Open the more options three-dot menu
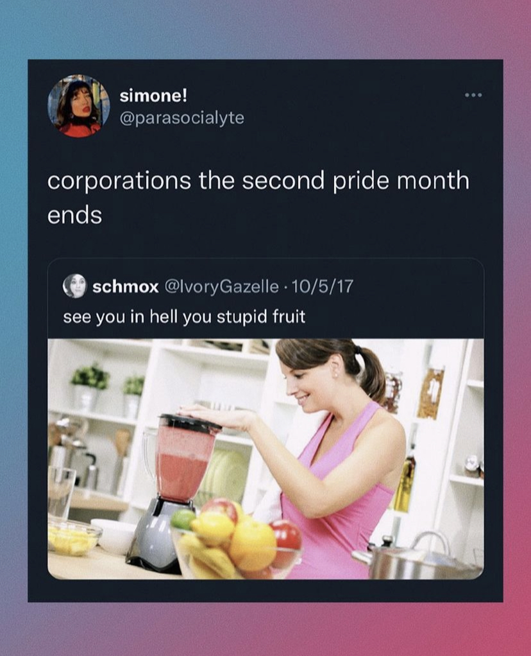Screen dimensions: 531x656 [474, 96]
